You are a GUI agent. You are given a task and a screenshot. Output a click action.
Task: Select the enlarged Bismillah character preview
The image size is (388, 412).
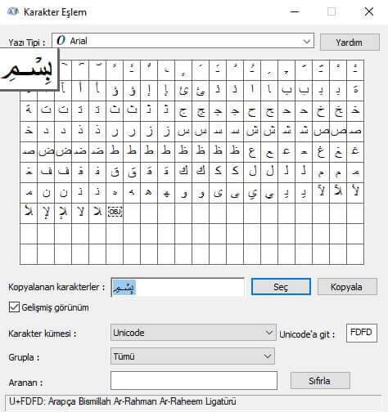(29, 69)
